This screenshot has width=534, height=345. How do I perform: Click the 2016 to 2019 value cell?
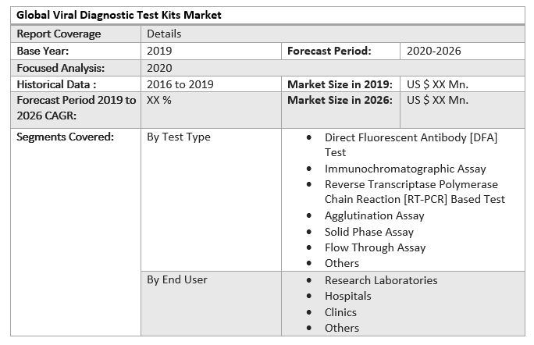[x=180, y=84]
